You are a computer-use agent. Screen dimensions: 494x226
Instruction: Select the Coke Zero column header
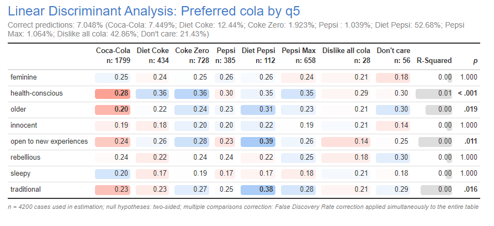coord(191,55)
